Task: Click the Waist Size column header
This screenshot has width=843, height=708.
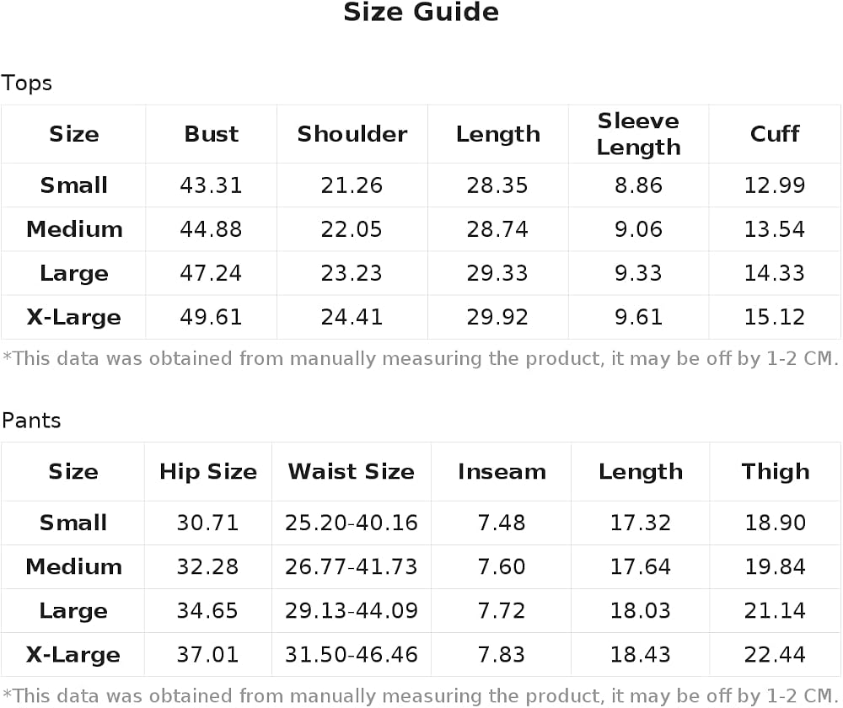Action: click(352, 471)
